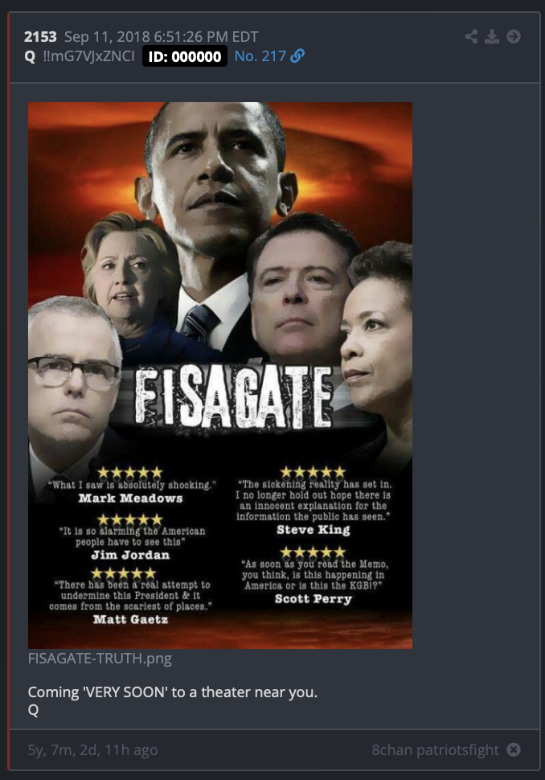Click the Q author name in header
The width and height of the screenshot is (545, 780).
[x=30, y=55]
